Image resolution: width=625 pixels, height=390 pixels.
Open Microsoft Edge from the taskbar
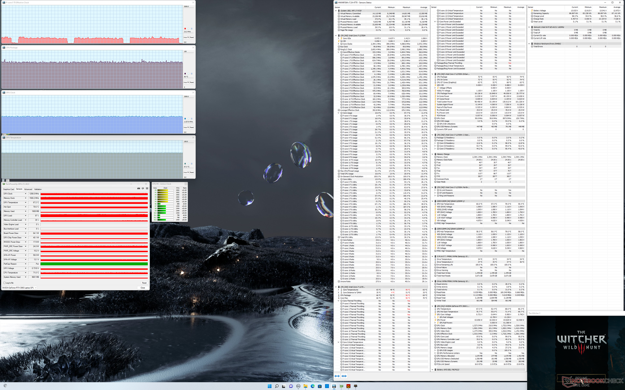tap(312, 386)
